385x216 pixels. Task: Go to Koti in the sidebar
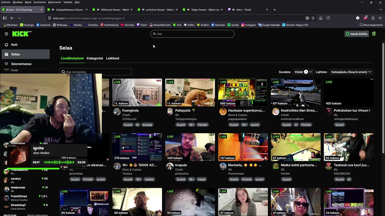point(26,45)
